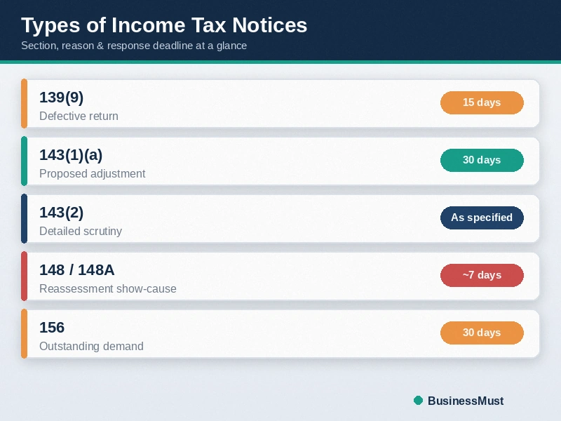Viewport: 561px width, 421px height.
Task: Select the 143(2) Detailed scrutiny card
Action: [x=280, y=218]
